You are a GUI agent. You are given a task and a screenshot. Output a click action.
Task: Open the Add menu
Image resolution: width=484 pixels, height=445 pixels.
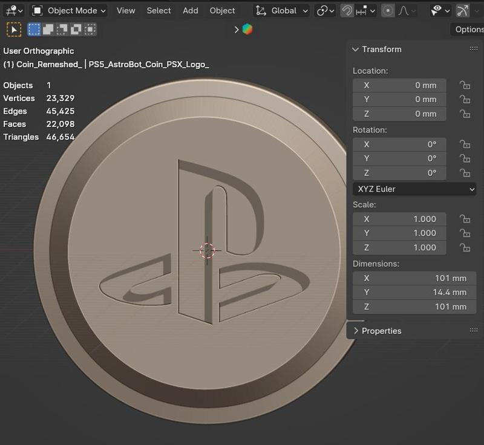click(x=191, y=11)
